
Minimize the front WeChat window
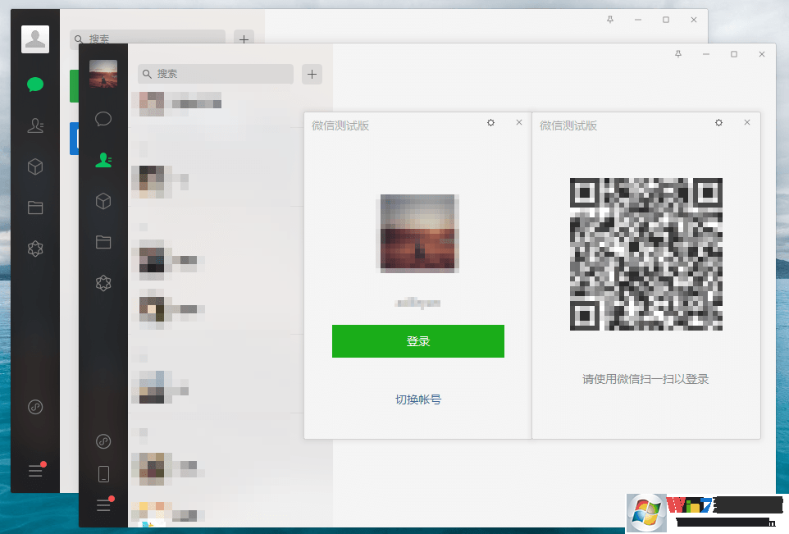point(706,54)
